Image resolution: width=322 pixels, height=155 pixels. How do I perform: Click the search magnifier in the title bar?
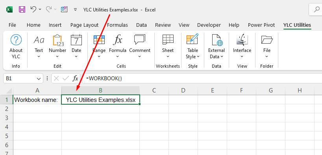pyautogui.click(x=317, y=9)
